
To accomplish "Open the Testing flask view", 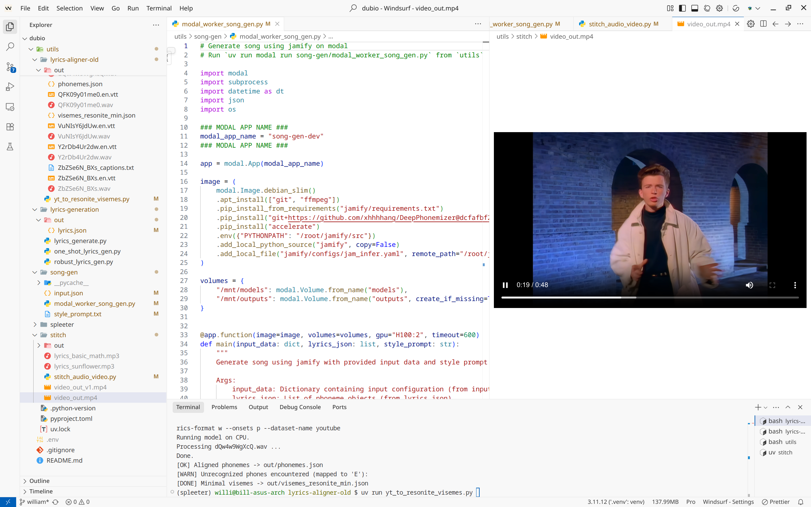I will point(10,146).
